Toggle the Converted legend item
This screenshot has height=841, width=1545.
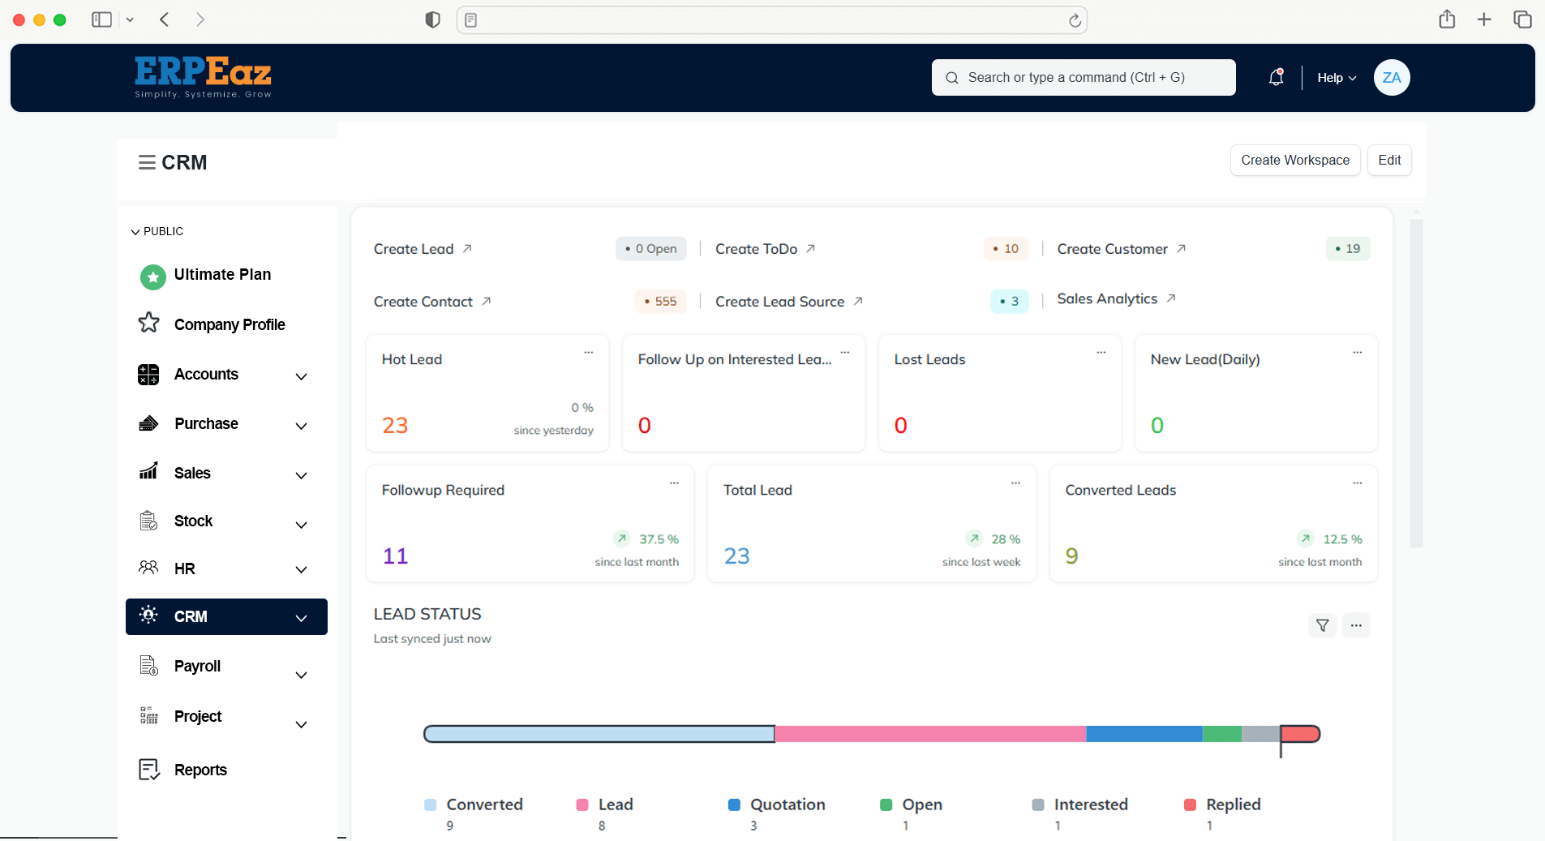(x=474, y=805)
